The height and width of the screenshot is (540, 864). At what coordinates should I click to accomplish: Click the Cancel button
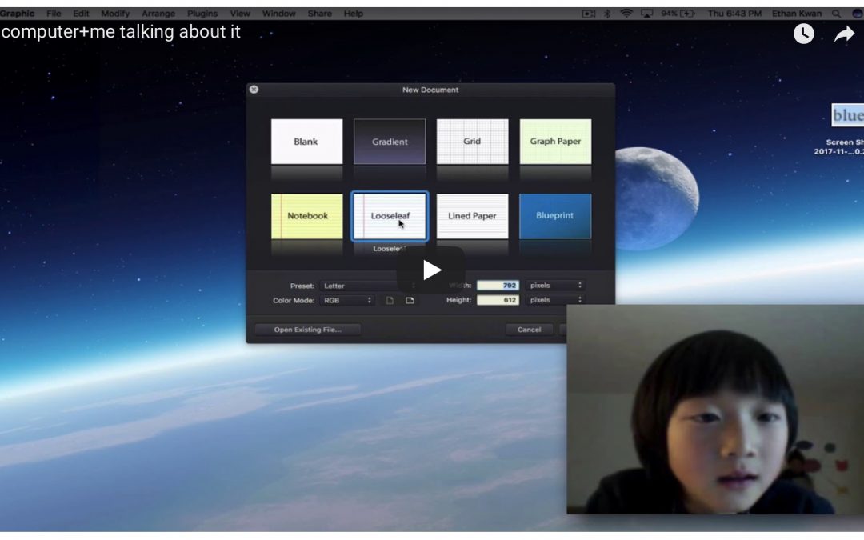click(529, 330)
